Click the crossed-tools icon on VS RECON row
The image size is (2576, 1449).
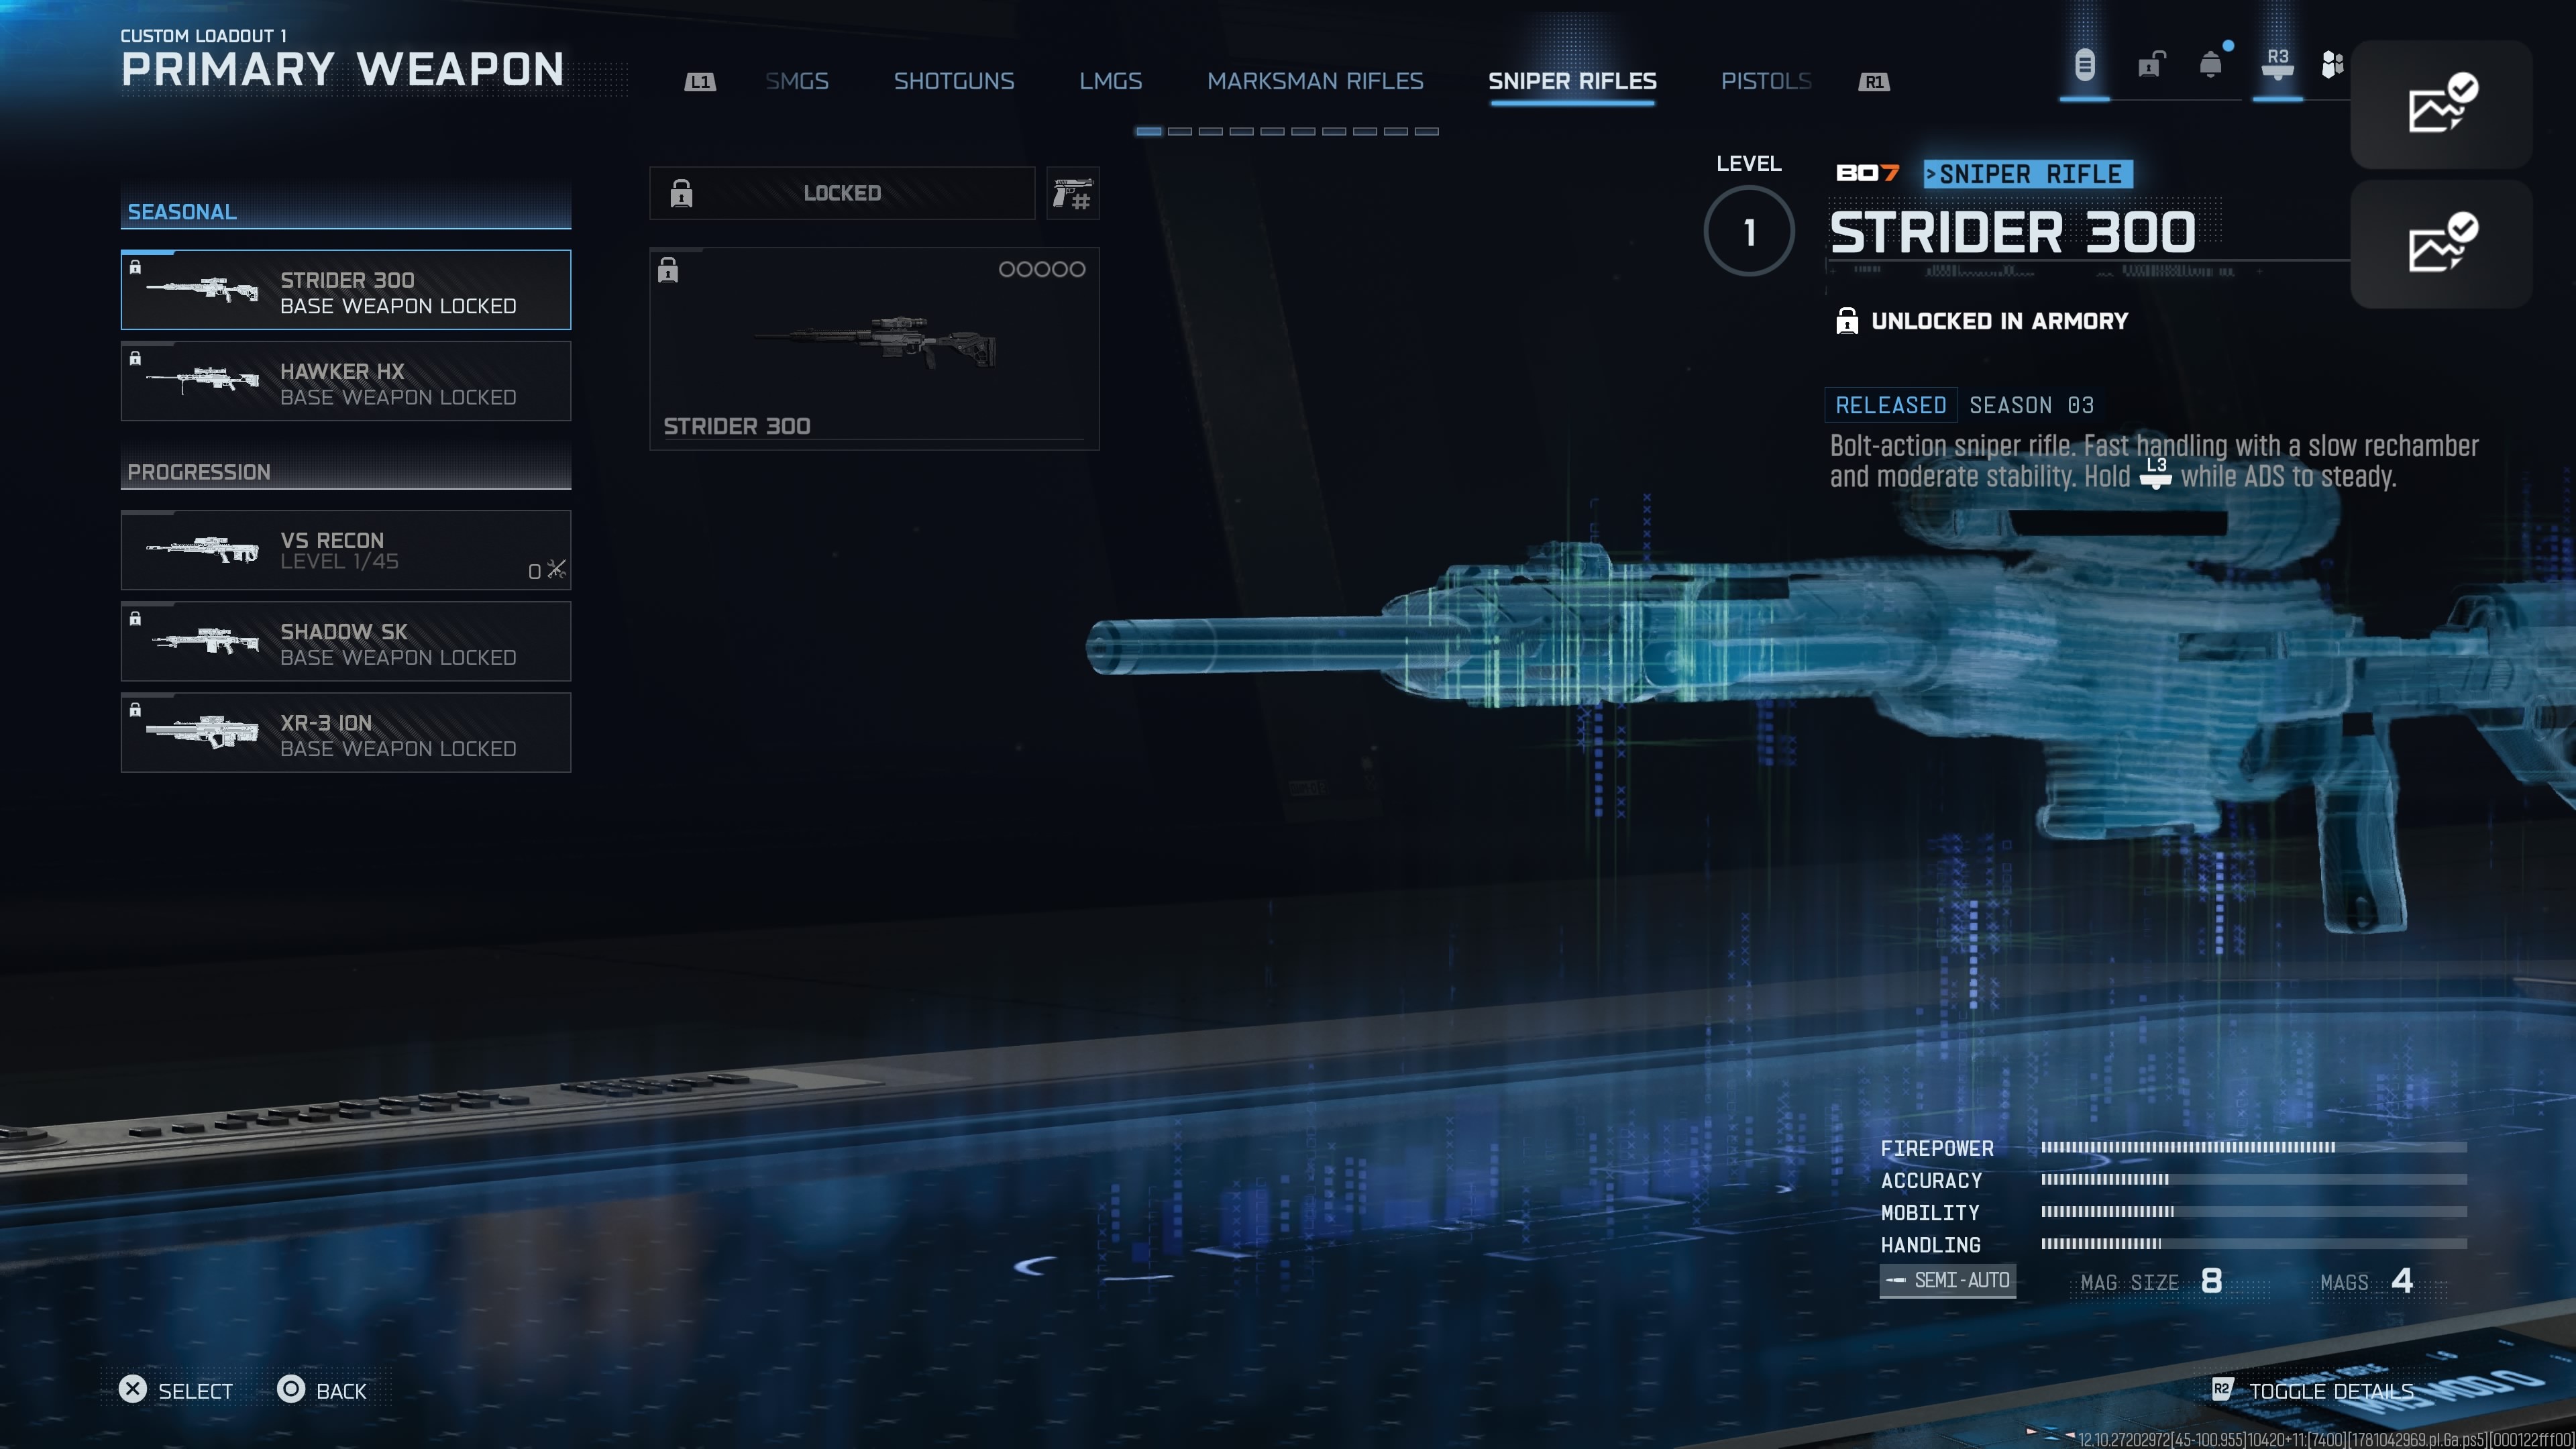pyautogui.click(x=556, y=569)
